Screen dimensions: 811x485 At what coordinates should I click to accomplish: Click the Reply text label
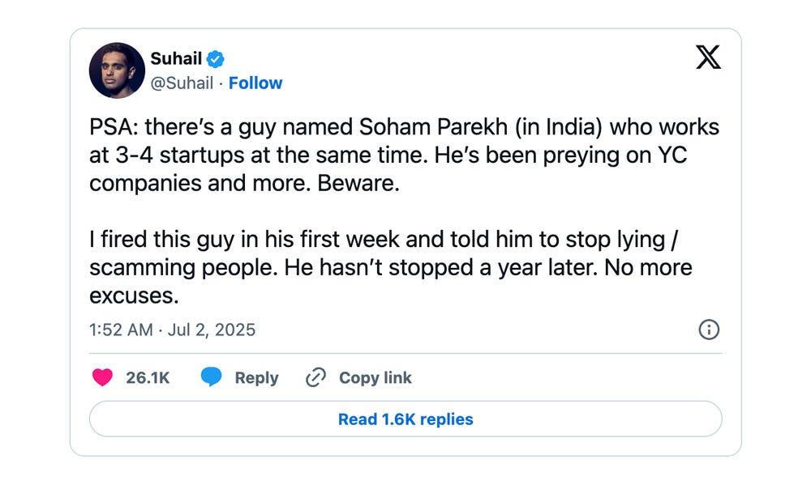pyautogui.click(x=256, y=377)
